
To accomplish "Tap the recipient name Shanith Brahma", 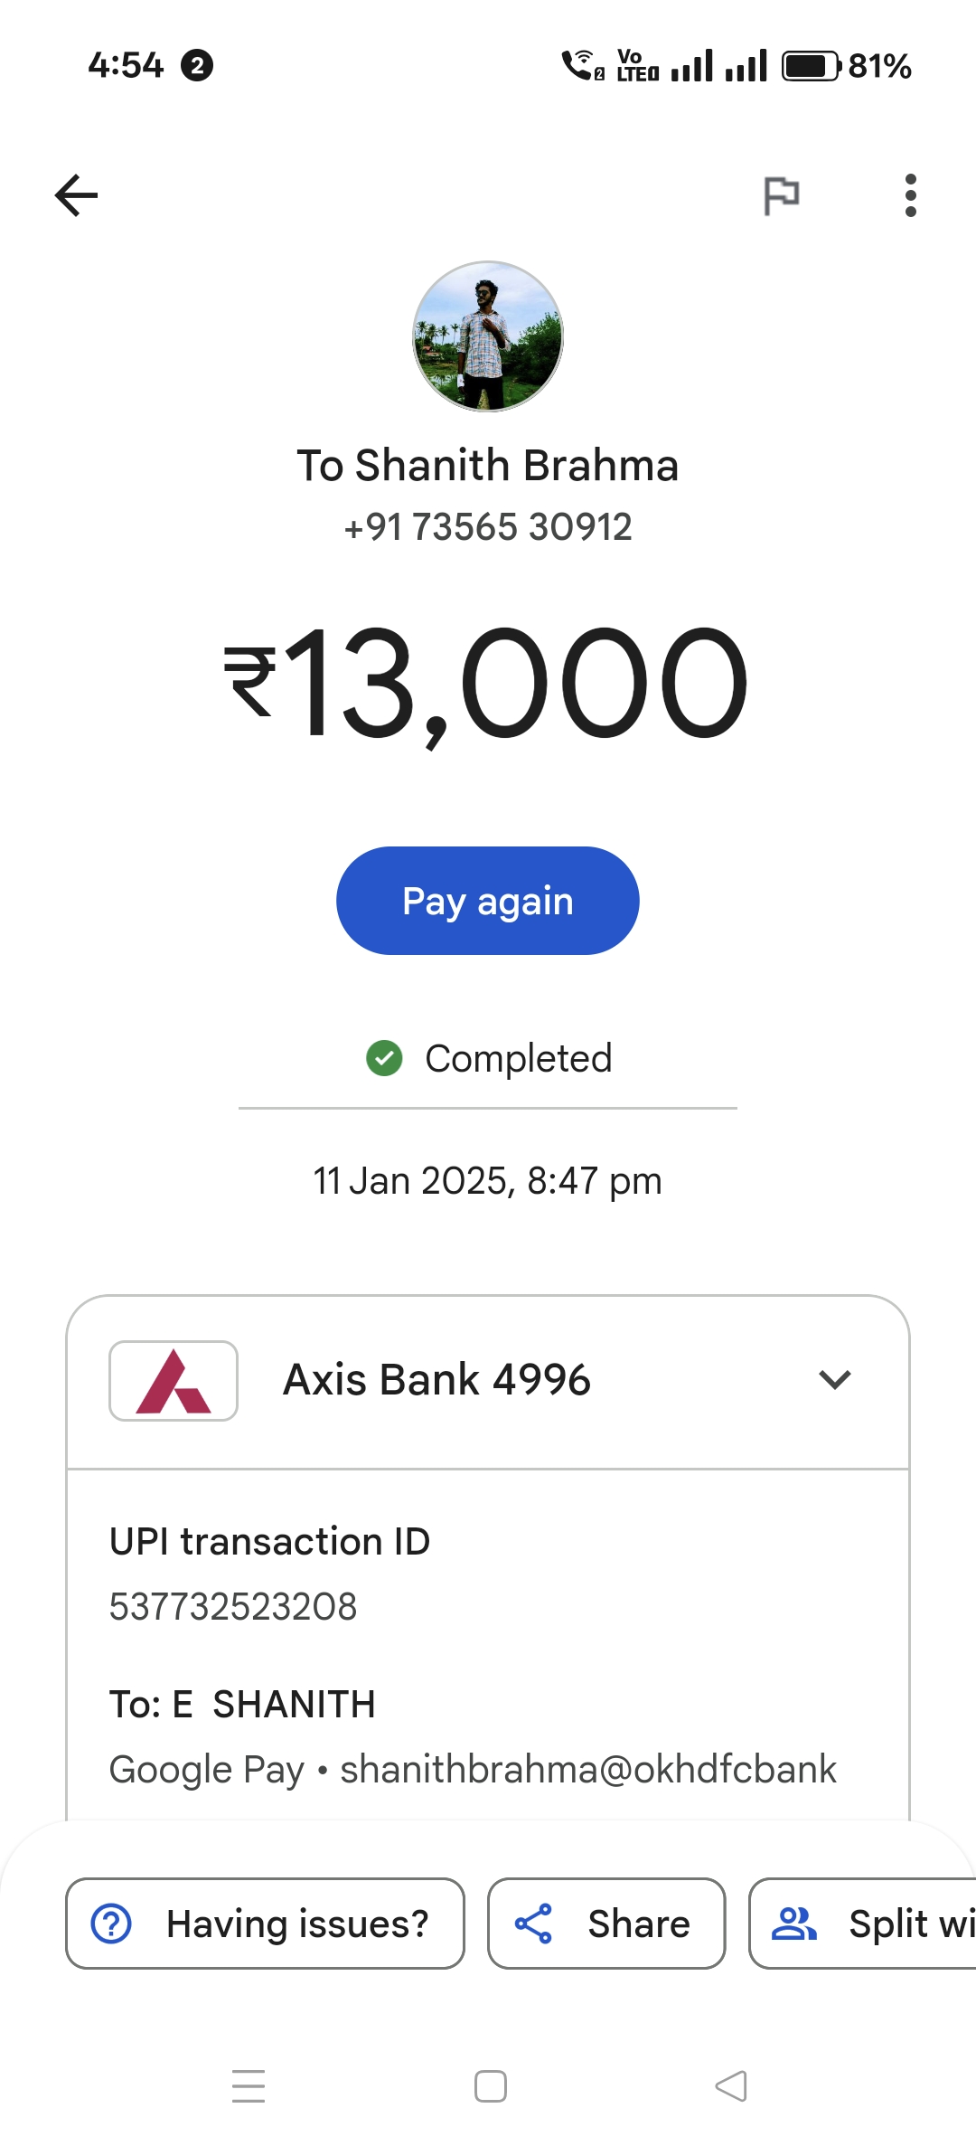I will click(488, 466).
